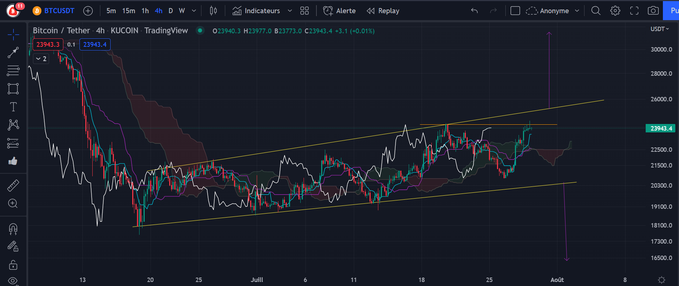The width and height of the screenshot is (679, 286).
Task: Switch to the 1h timeframe
Action: coord(145,11)
